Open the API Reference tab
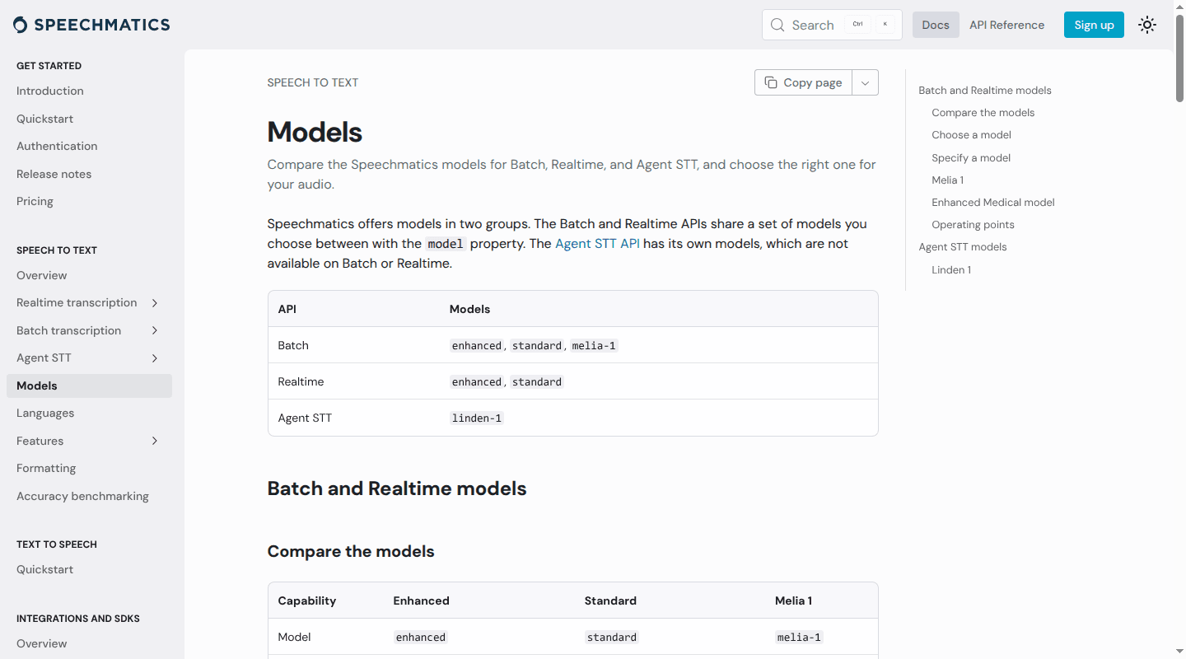Screen dimensions: 1186x659 click(x=1006, y=25)
